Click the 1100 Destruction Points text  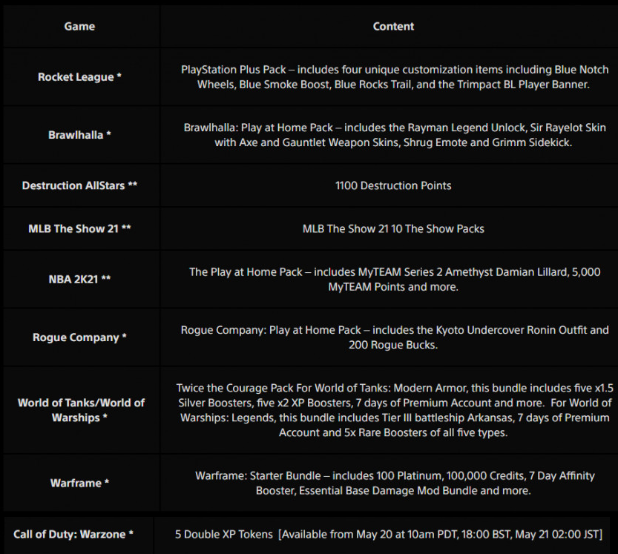[x=393, y=185]
